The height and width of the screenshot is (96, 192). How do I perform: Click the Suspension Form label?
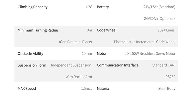click(x=32, y=65)
